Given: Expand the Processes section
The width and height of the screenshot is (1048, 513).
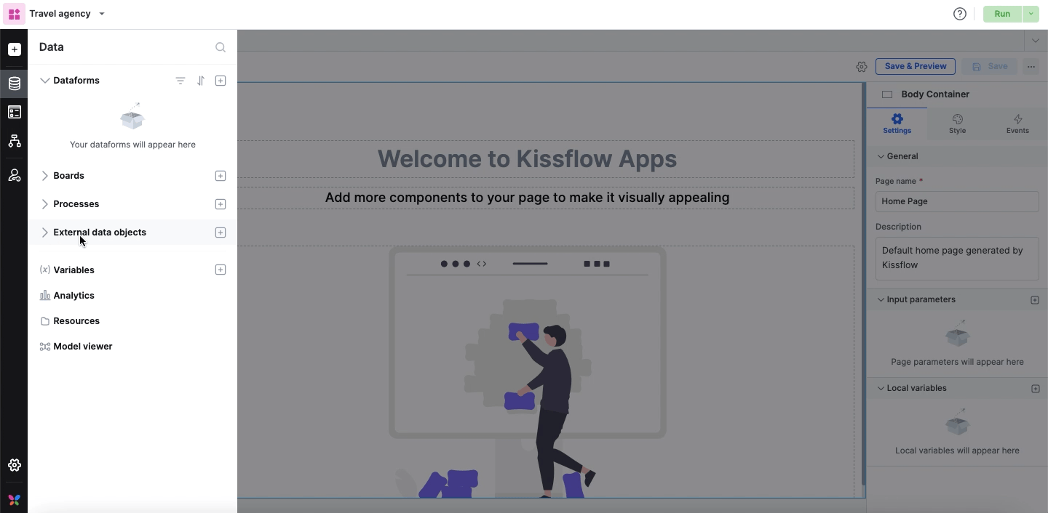Looking at the screenshot, I should coord(44,204).
